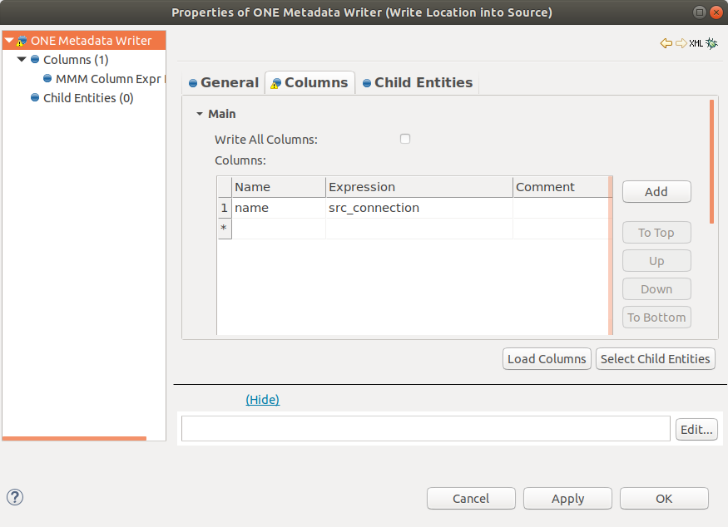Open the XML view via the XML icon
Image resolution: width=728 pixels, height=527 pixels.
point(696,43)
